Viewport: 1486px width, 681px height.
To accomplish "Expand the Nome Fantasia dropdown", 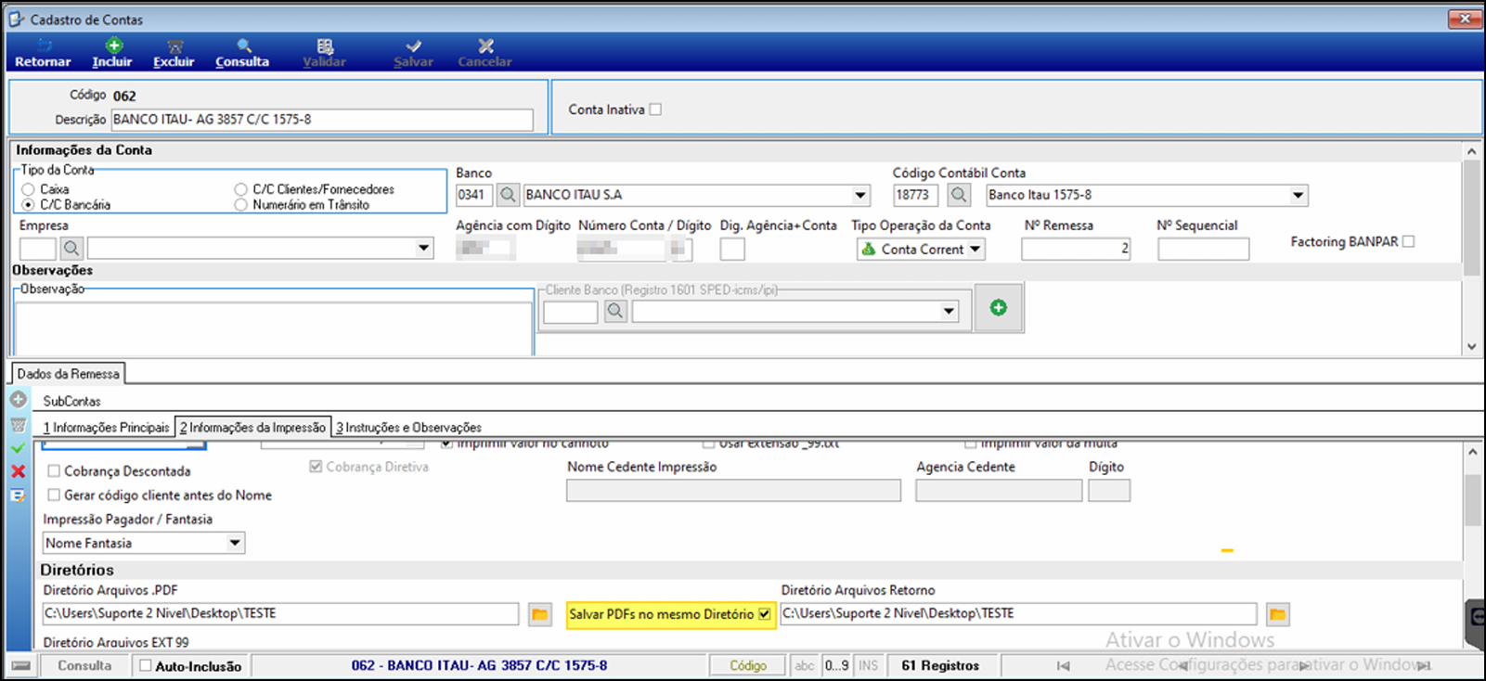I will point(235,544).
